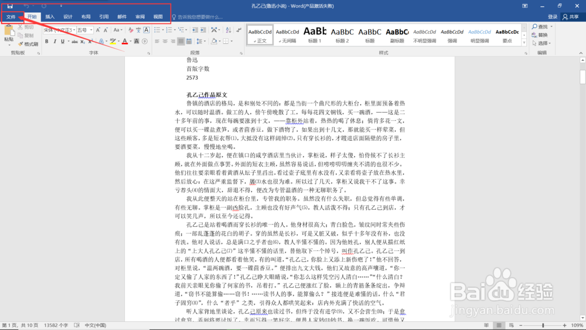Screen dimensions: 586x330
Task: Switch to the 插入 tab
Action: coord(50,17)
